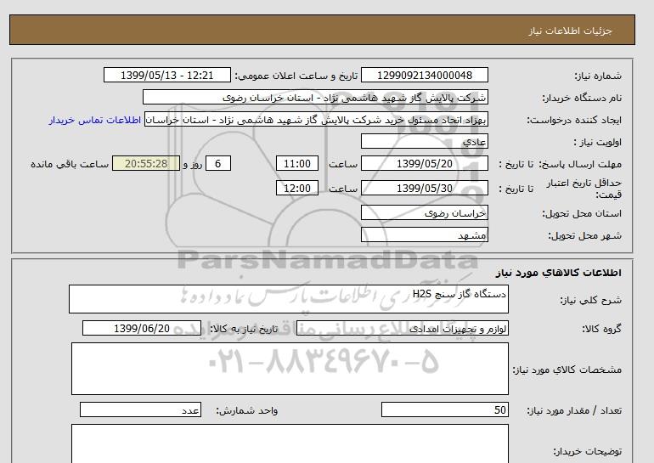Click the general description box with H2S

point(289,299)
